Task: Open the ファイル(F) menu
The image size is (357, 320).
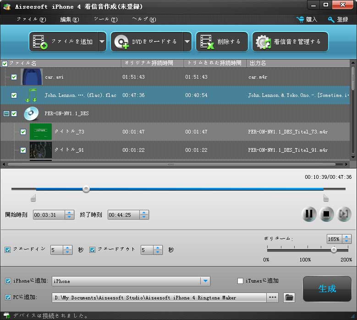Action: 31,20
